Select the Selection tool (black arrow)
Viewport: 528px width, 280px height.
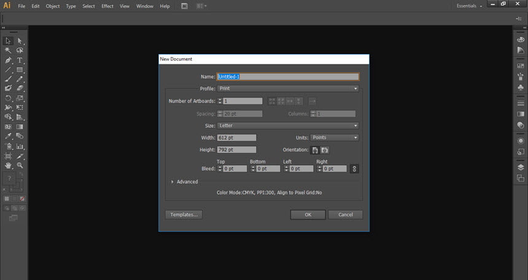tap(8, 41)
